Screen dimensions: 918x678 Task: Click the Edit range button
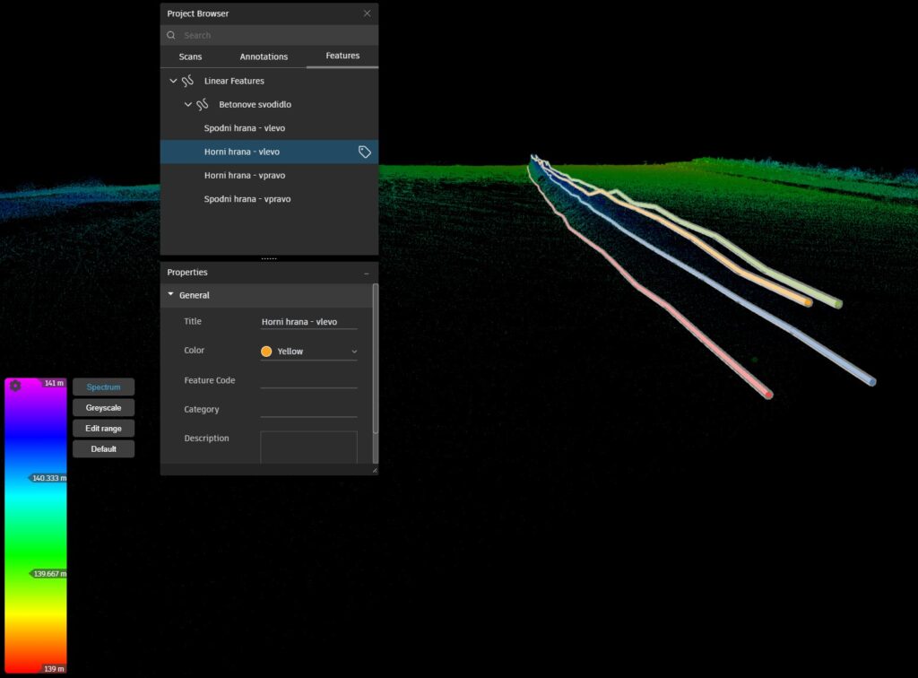click(103, 429)
